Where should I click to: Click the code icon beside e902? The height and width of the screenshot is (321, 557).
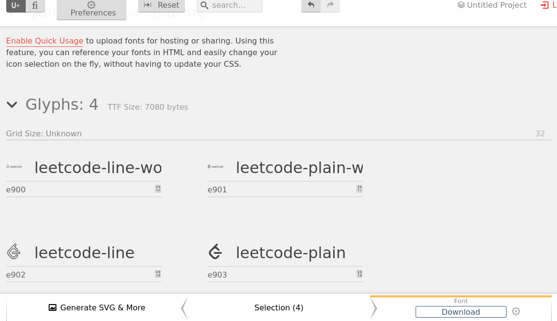(158, 274)
